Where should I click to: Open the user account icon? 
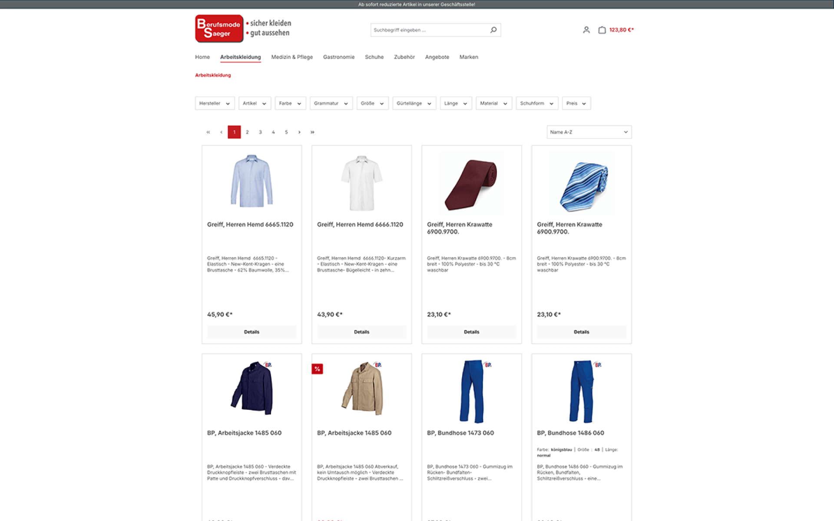click(x=586, y=30)
